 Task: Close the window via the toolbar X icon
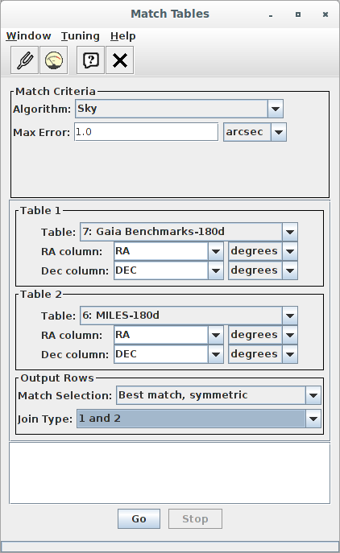(120, 60)
